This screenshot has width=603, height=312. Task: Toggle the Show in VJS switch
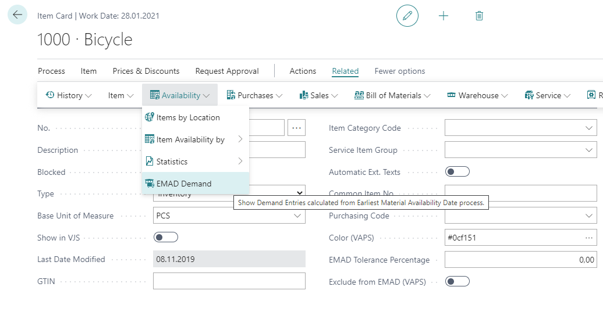[166, 237]
